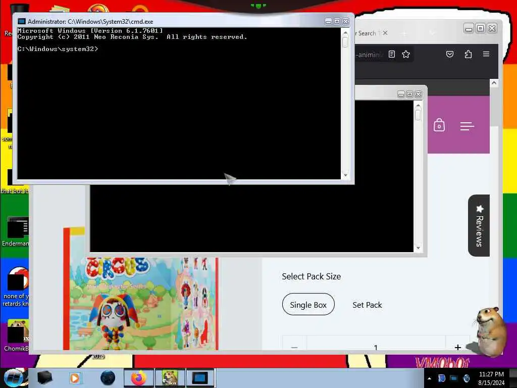Image resolution: width=517 pixels, height=388 pixels.
Task: Open a new Firefox tab with plus
Action: tap(404, 33)
